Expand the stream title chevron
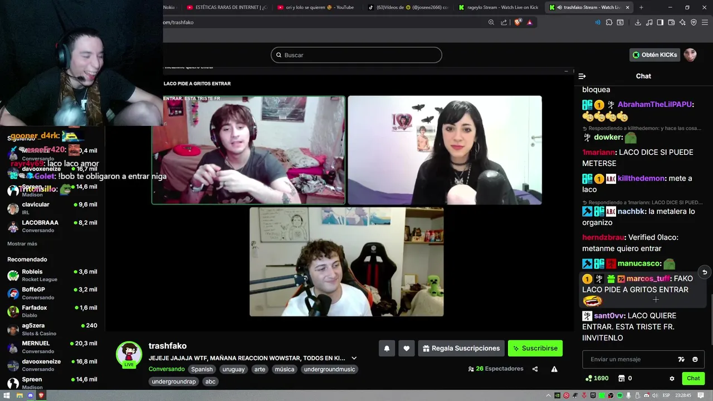 click(x=354, y=359)
